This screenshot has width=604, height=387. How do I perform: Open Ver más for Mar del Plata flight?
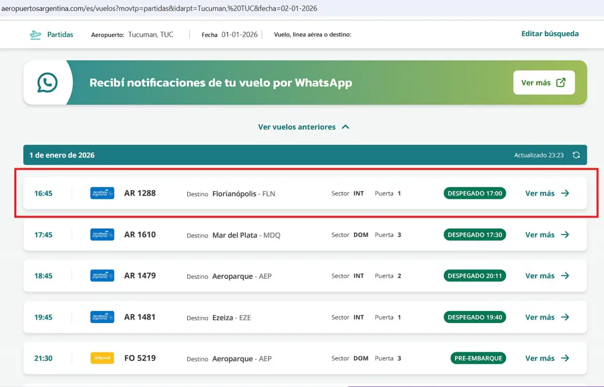(547, 235)
